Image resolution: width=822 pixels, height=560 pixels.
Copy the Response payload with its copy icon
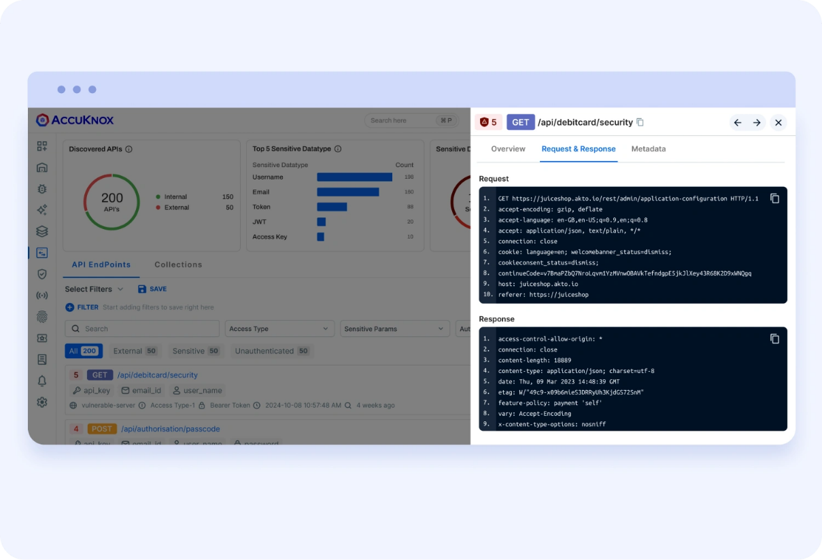tap(774, 338)
